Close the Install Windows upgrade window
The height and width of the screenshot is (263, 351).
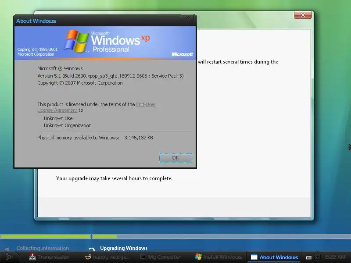[x=303, y=15]
